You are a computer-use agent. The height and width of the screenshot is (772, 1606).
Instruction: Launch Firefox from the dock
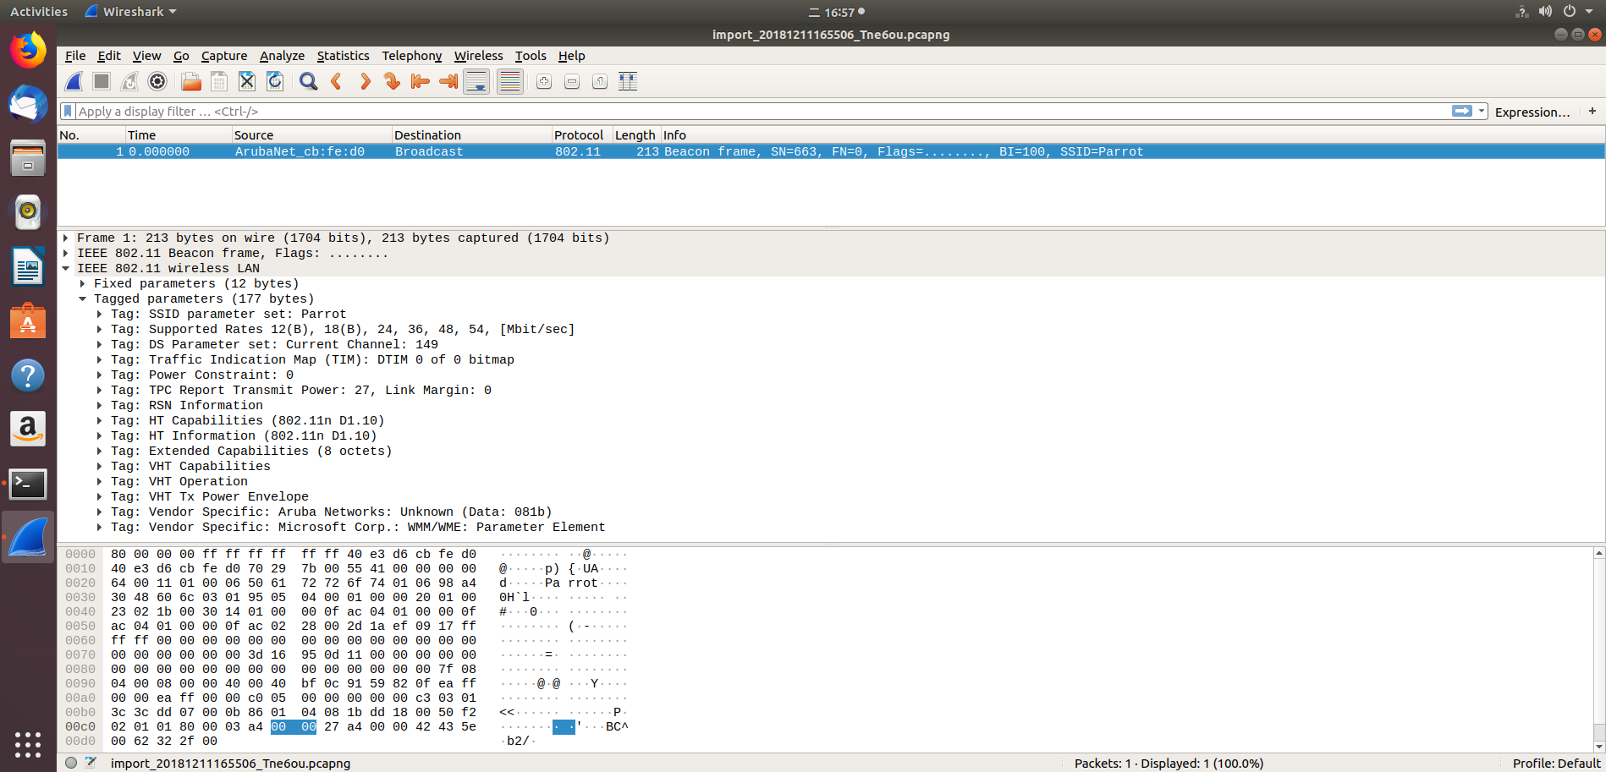click(28, 51)
